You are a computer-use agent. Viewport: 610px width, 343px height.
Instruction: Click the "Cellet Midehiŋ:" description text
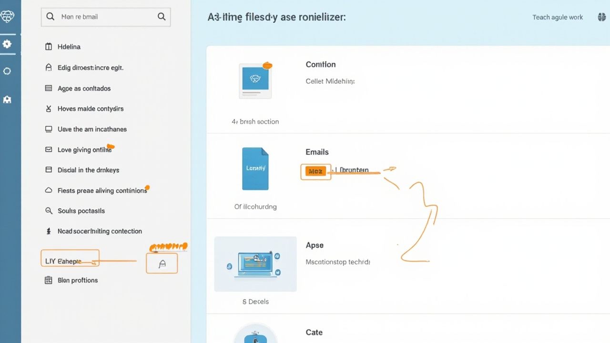[330, 81]
